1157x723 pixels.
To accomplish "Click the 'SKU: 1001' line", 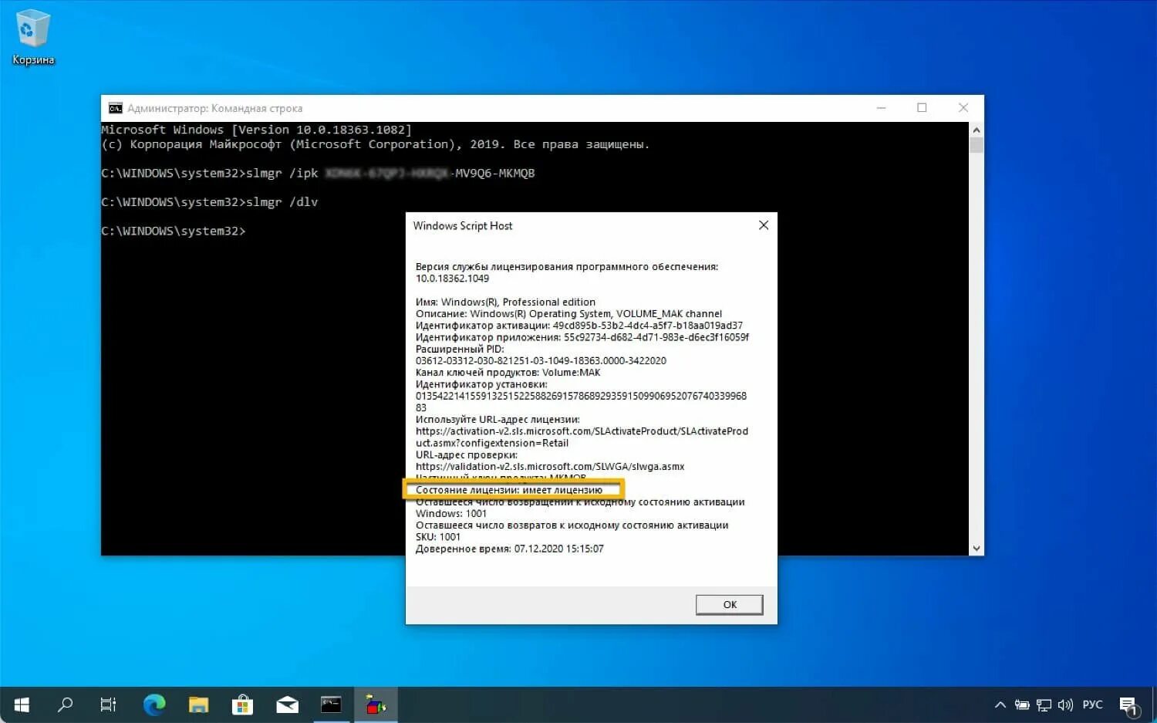I will (438, 537).
